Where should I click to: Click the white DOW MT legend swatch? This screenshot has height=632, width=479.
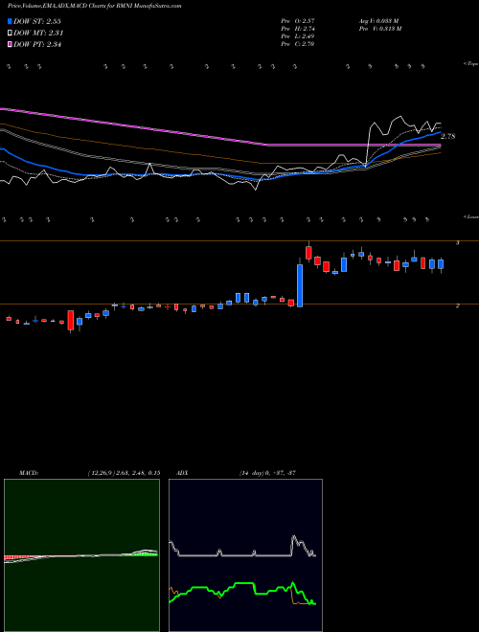coord(10,33)
